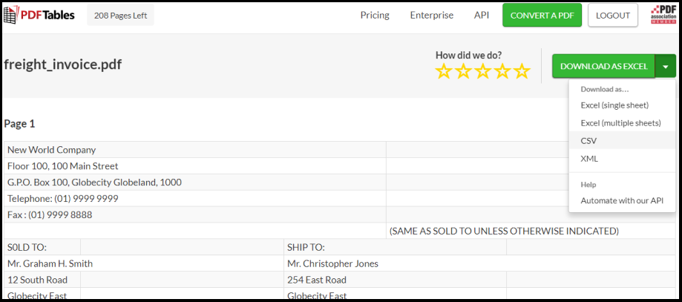Screen dimensions: 682x302
Task: Collapse the download format dropdown arrow
Action: (666, 66)
